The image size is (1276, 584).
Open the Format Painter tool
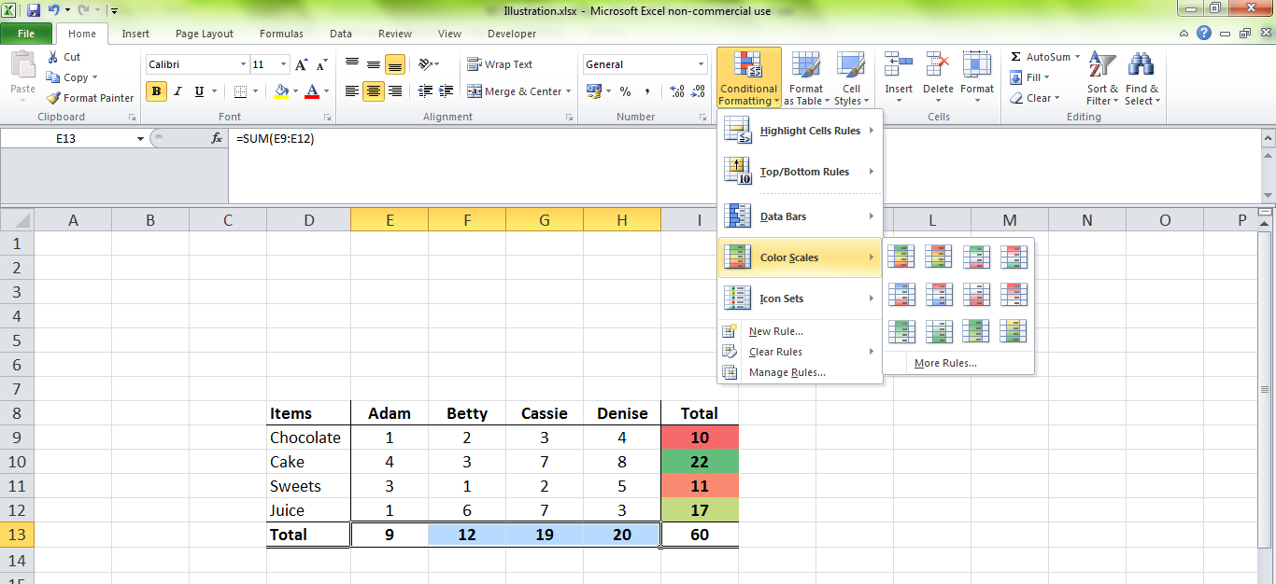[89, 97]
